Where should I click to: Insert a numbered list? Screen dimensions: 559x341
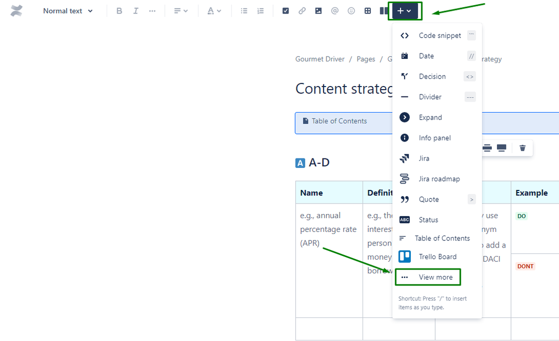click(x=260, y=11)
